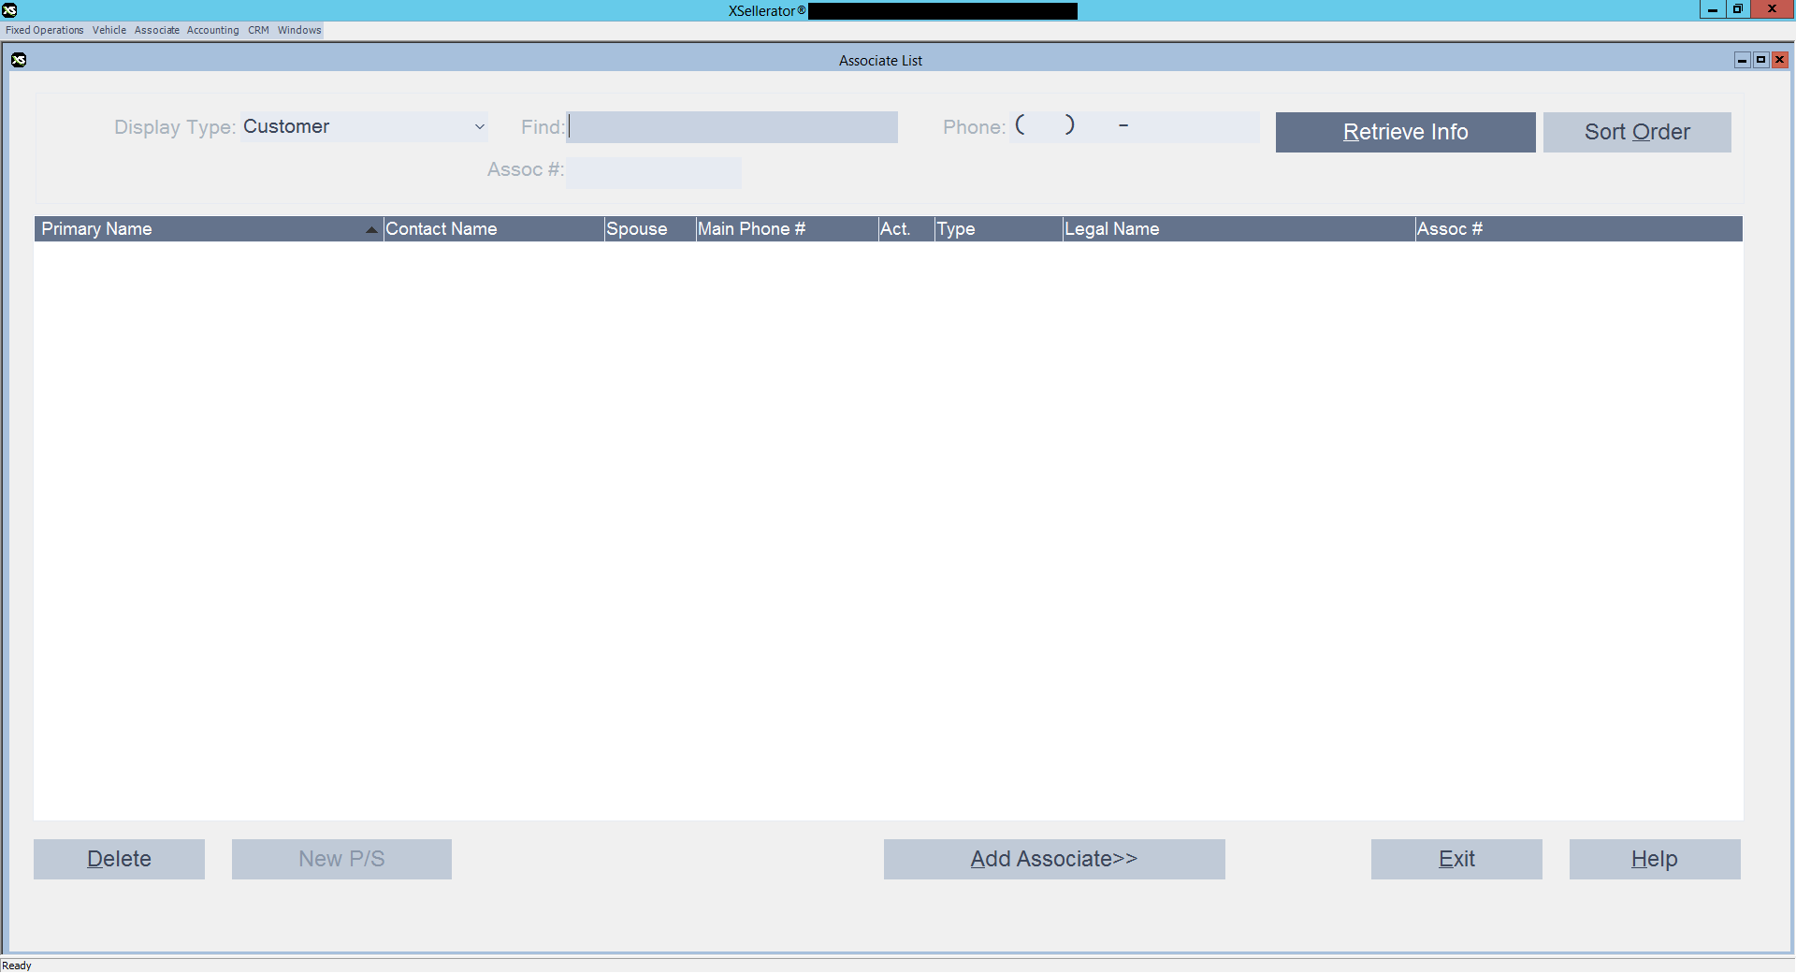Minimize the Associate List inner window
This screenshot has height=973, width=1796.
[1742, 60]
